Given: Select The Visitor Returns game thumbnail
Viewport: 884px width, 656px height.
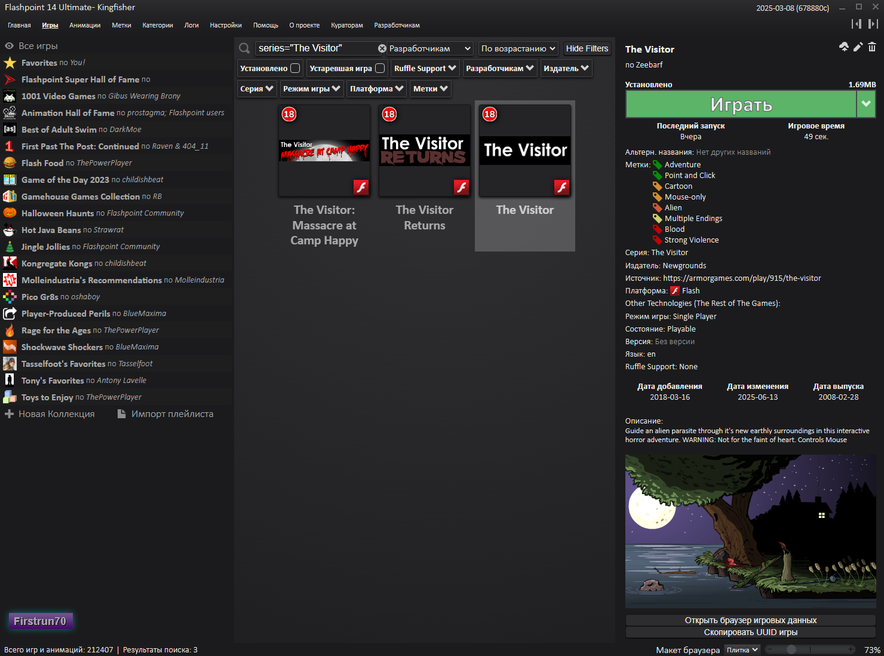Looking at the screenshot, I should (x=424, y=151).
